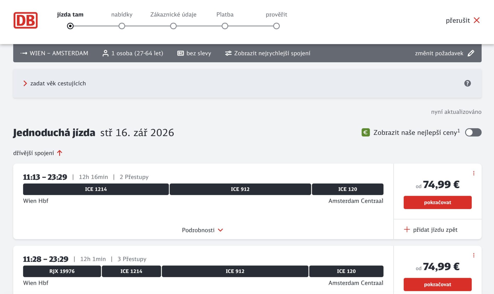Click ICE 912 segment in 11:13 connection

[240, 189]
